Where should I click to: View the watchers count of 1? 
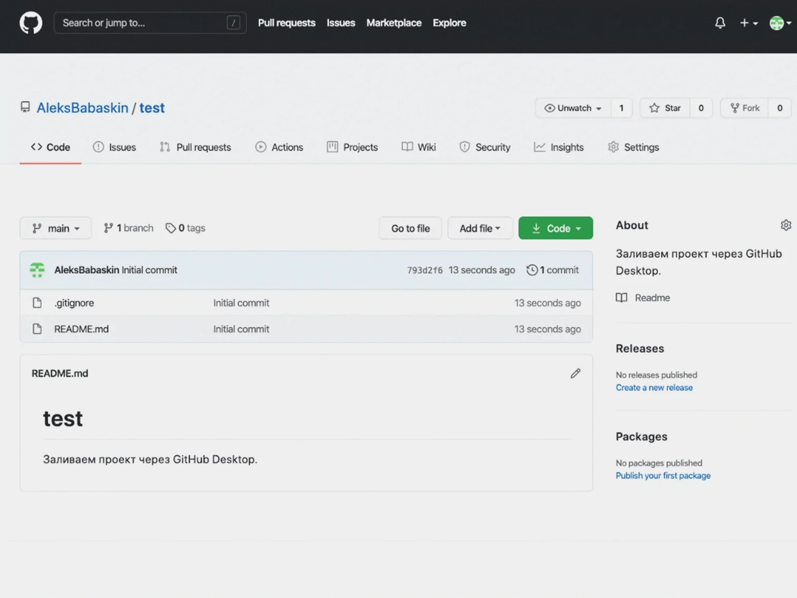[x=621, y=108]
